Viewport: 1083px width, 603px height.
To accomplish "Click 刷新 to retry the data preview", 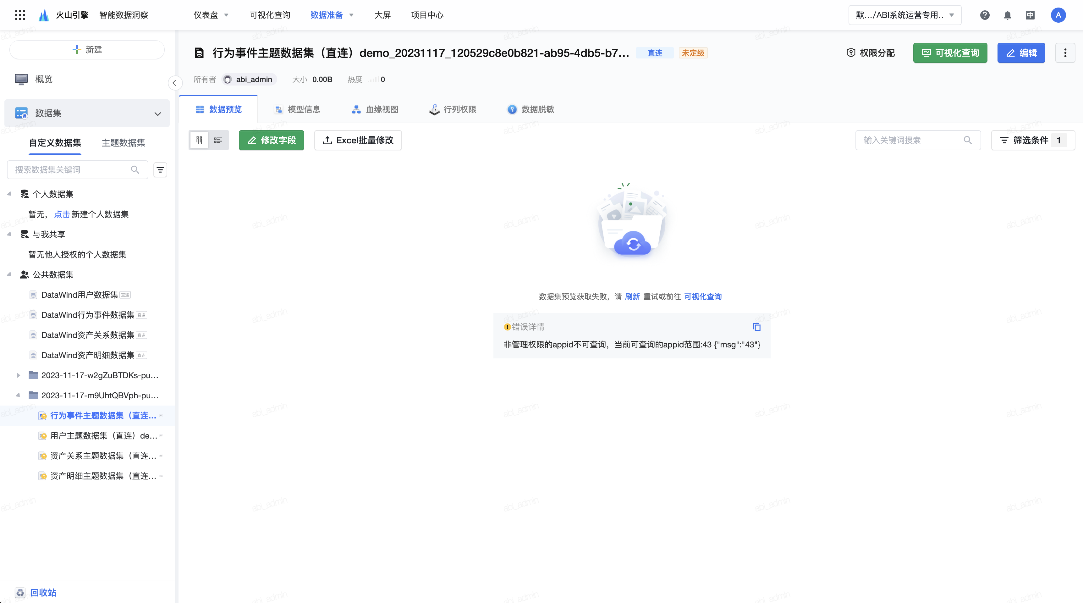I will [x=632, y=296].
